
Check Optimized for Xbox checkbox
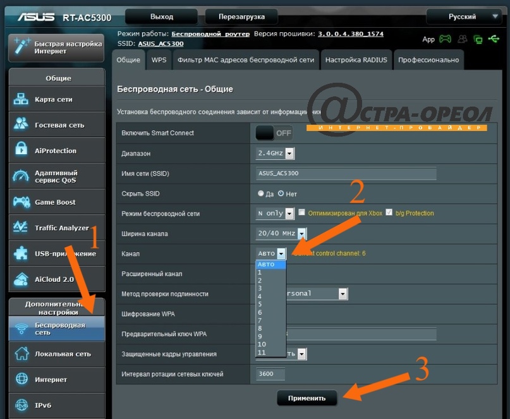pyautogui.click(x=301, y=212)
